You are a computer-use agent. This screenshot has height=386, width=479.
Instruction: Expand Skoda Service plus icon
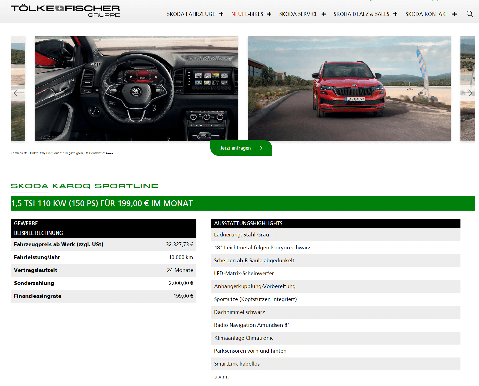(324, 14)
